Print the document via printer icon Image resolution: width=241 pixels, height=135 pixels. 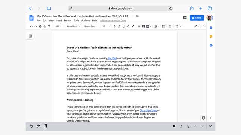(40, 26)
